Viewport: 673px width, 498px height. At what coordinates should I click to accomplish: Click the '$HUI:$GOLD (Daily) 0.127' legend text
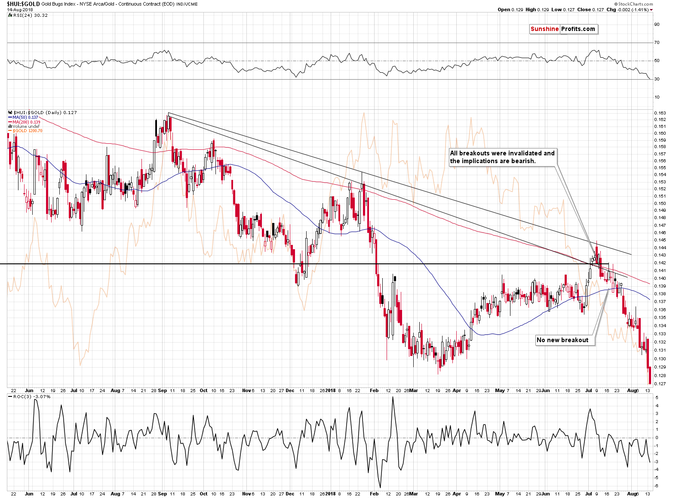coord(45,112)
